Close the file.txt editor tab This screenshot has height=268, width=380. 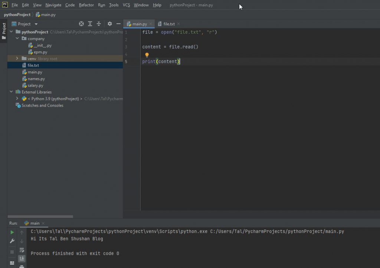(x=178, y=24)
